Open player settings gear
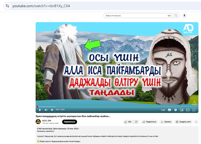Image resolution: width=201 pixels, height=144 pixels. coord(175,110)
